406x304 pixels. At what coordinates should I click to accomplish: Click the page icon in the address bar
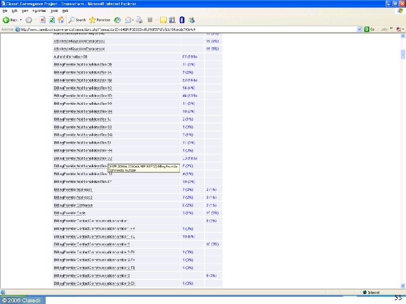point(17,29)
